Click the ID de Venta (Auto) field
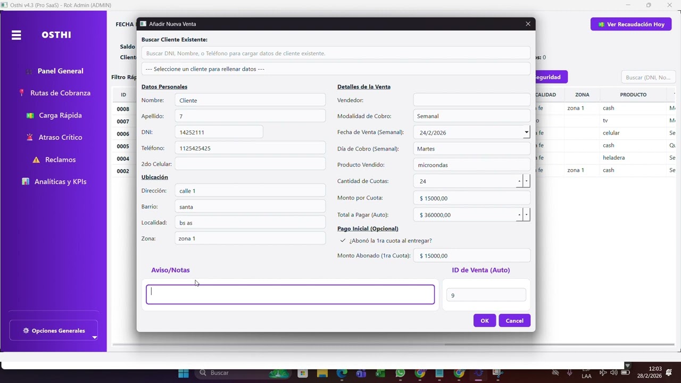The width and height of the screenshot is (681, 383). (x=486, y=295)
